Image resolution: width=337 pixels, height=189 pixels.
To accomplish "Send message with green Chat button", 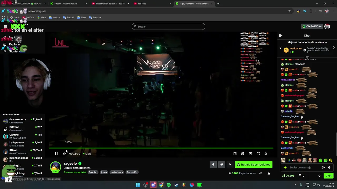I will tap(329, 176).
